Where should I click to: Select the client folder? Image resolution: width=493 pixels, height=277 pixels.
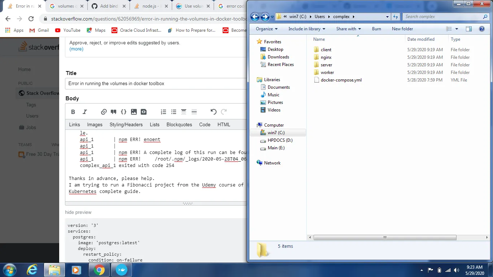click(326, 50)
